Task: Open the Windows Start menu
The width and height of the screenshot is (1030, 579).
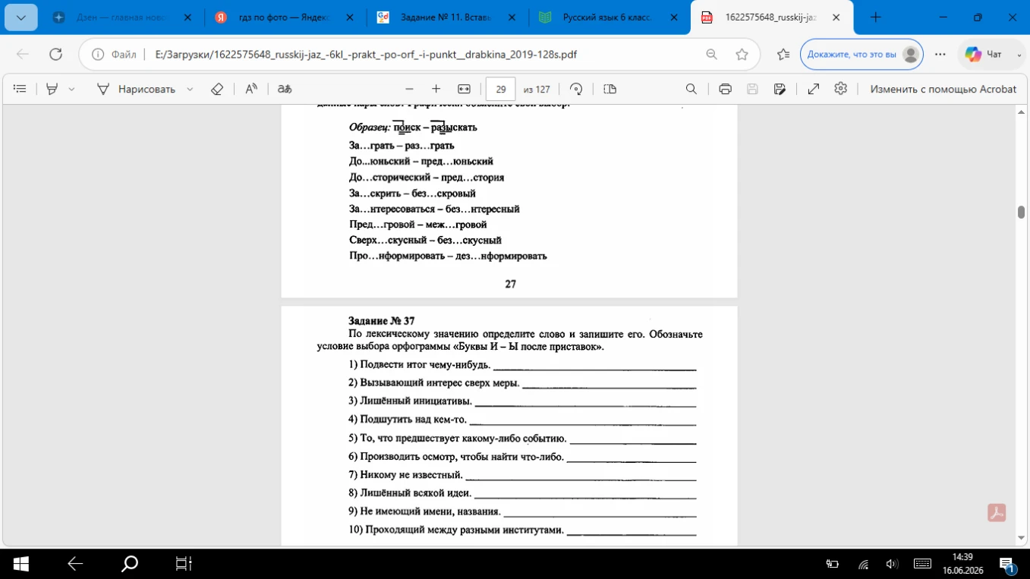Action: tap(20, 564)
